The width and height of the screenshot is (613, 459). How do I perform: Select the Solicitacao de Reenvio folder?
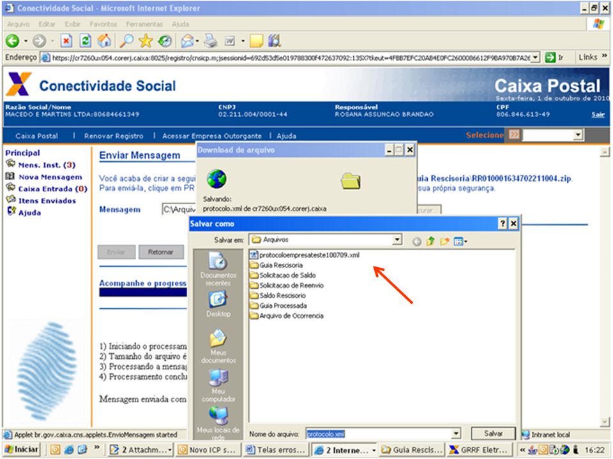(287, 286)
